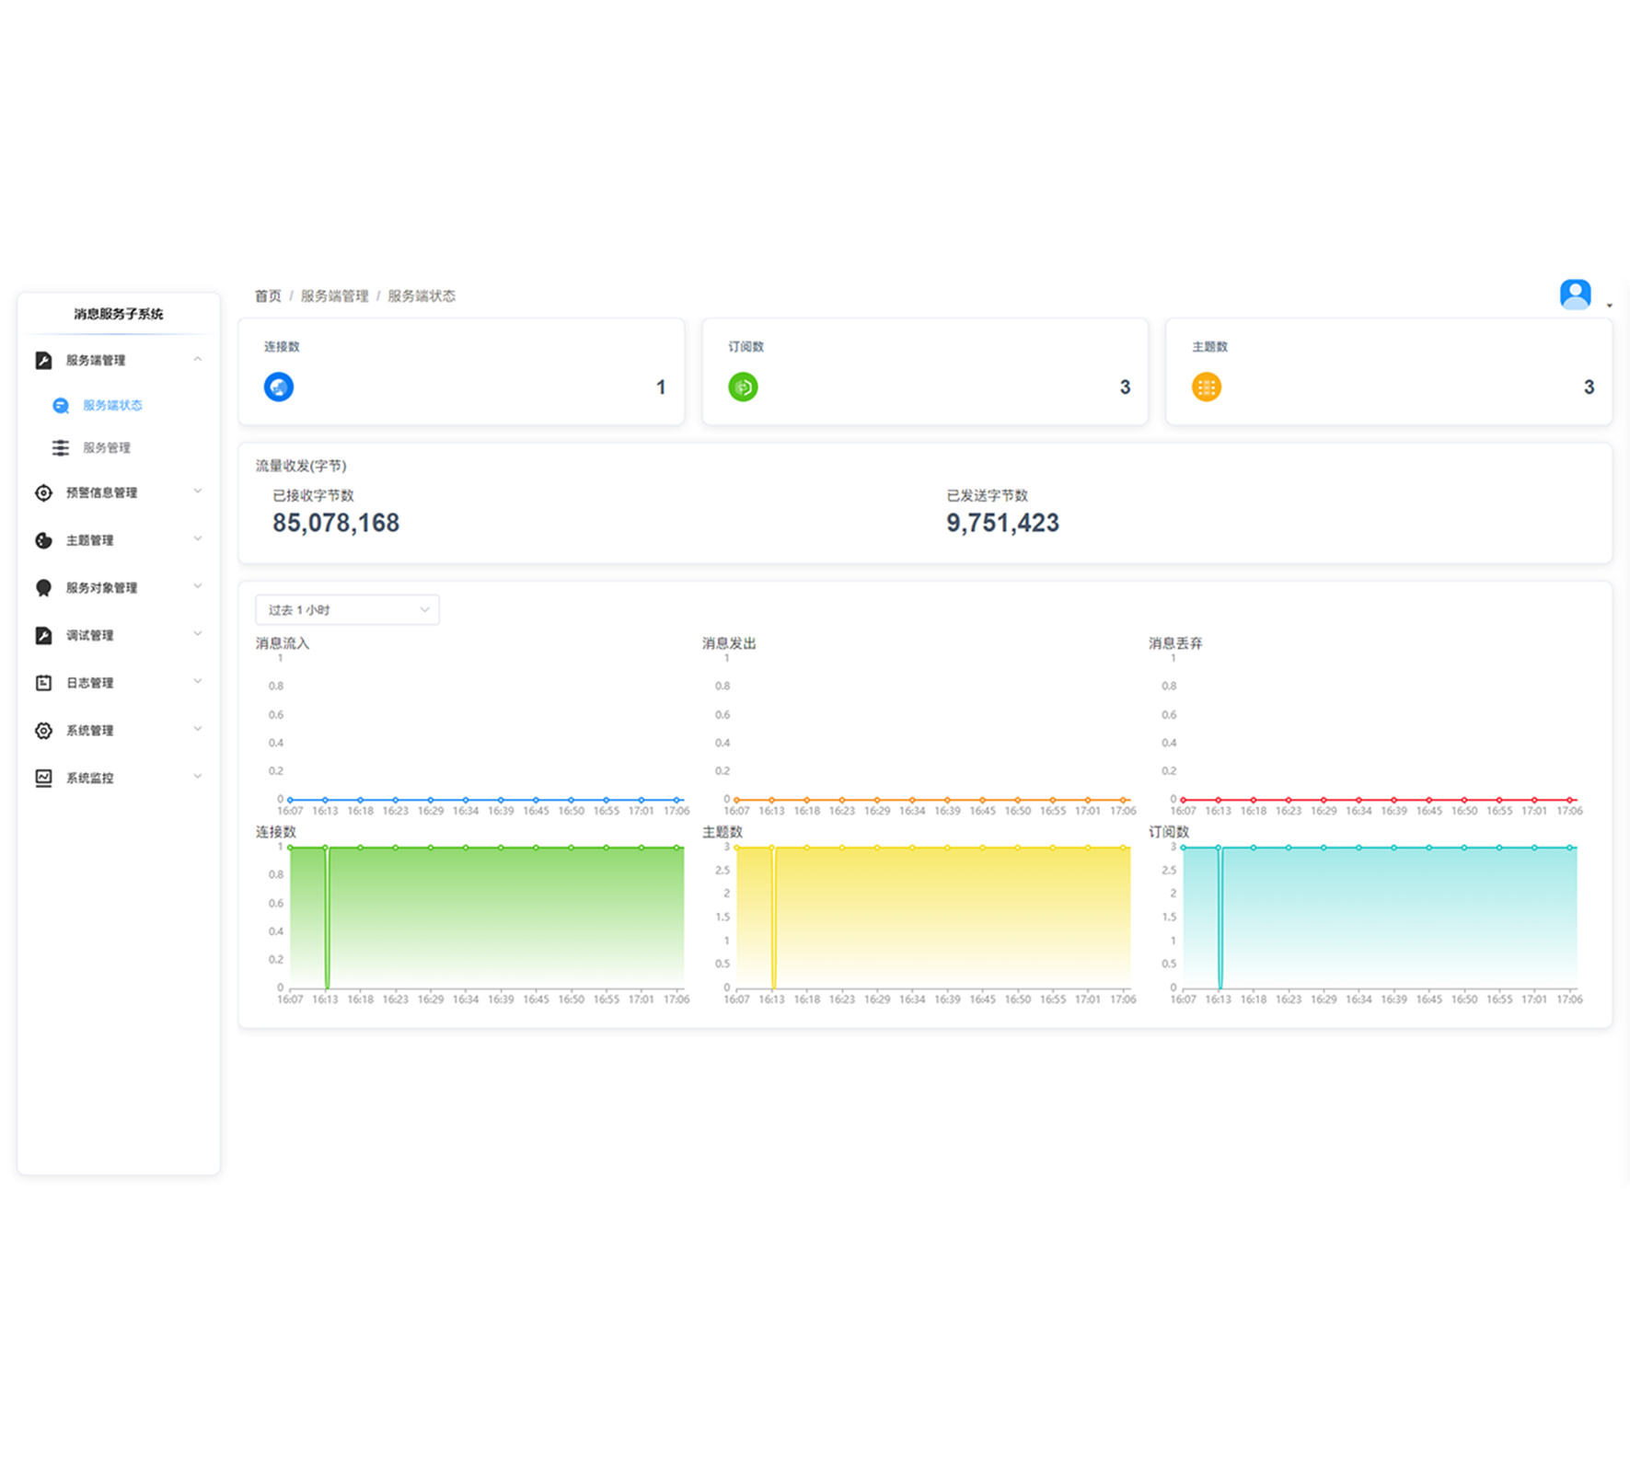Click the 系统监控 chart icon
Screen dimensions: 1630x1467
43,778
